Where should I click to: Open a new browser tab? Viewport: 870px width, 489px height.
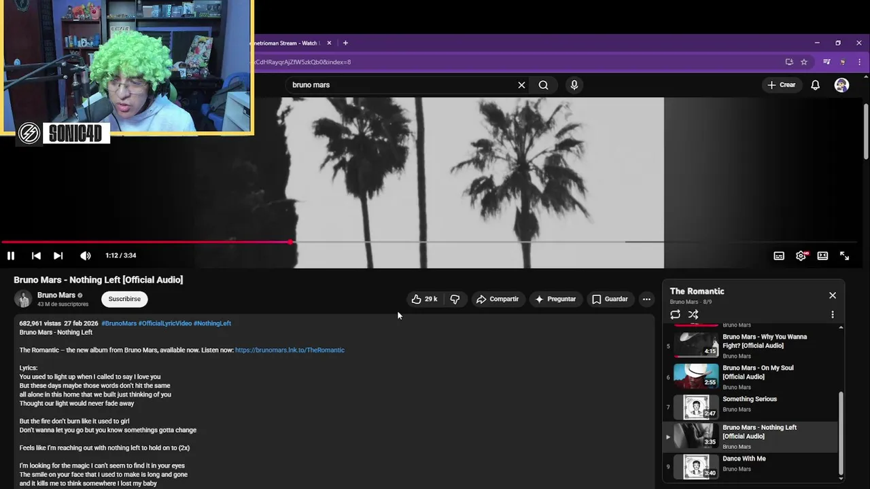(x=345, y=43)
